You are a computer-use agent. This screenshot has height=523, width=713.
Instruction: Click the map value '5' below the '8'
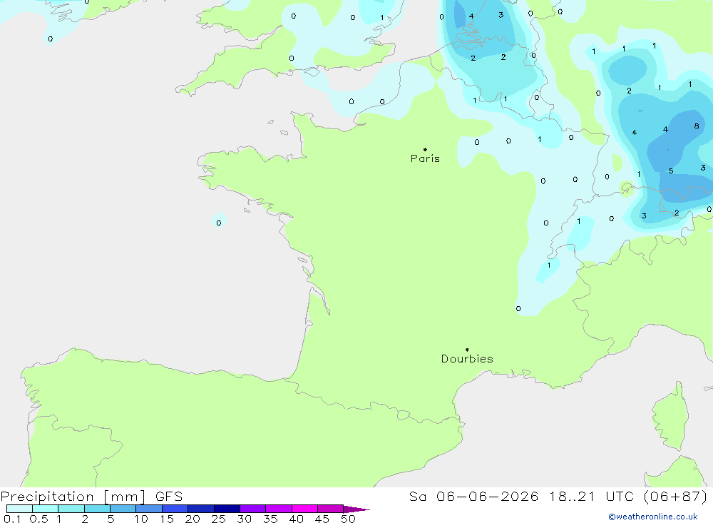(x=671, y=171)
